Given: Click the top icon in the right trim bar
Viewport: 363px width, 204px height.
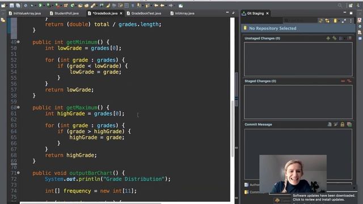Looking at the screenshot, I should pos(360,20).
